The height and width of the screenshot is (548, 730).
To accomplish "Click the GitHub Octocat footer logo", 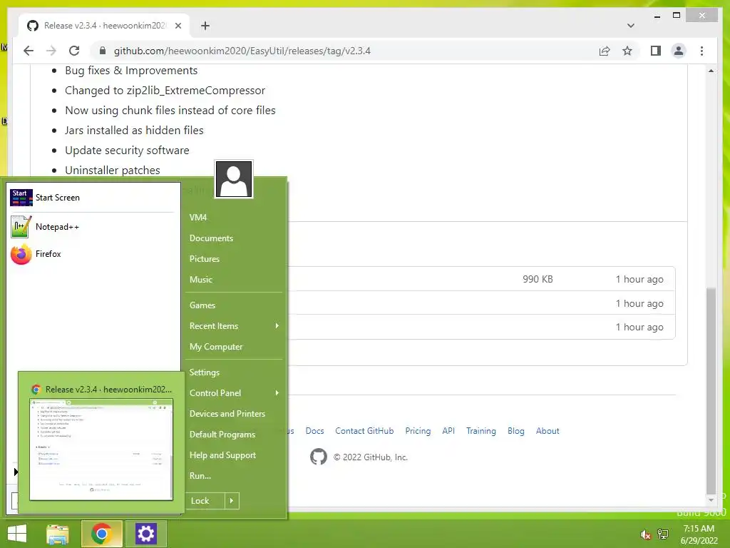I will click(x=319, y=457).
